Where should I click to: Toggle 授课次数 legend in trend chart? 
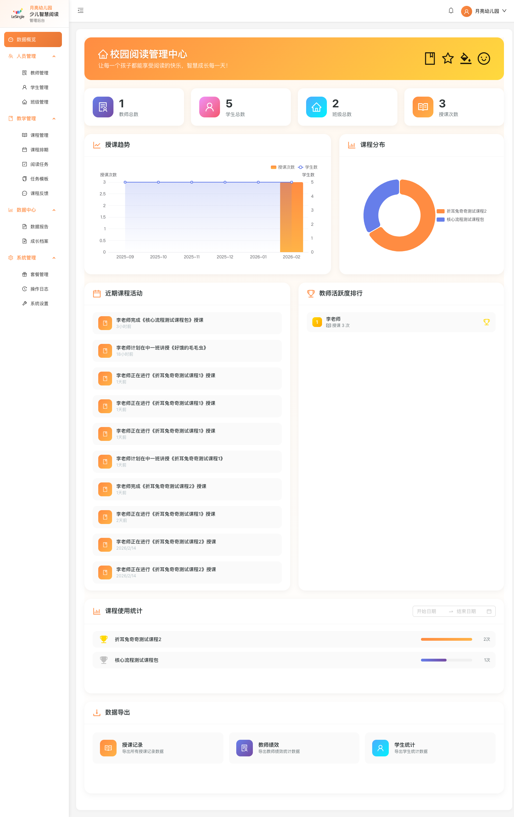[283, 167]
